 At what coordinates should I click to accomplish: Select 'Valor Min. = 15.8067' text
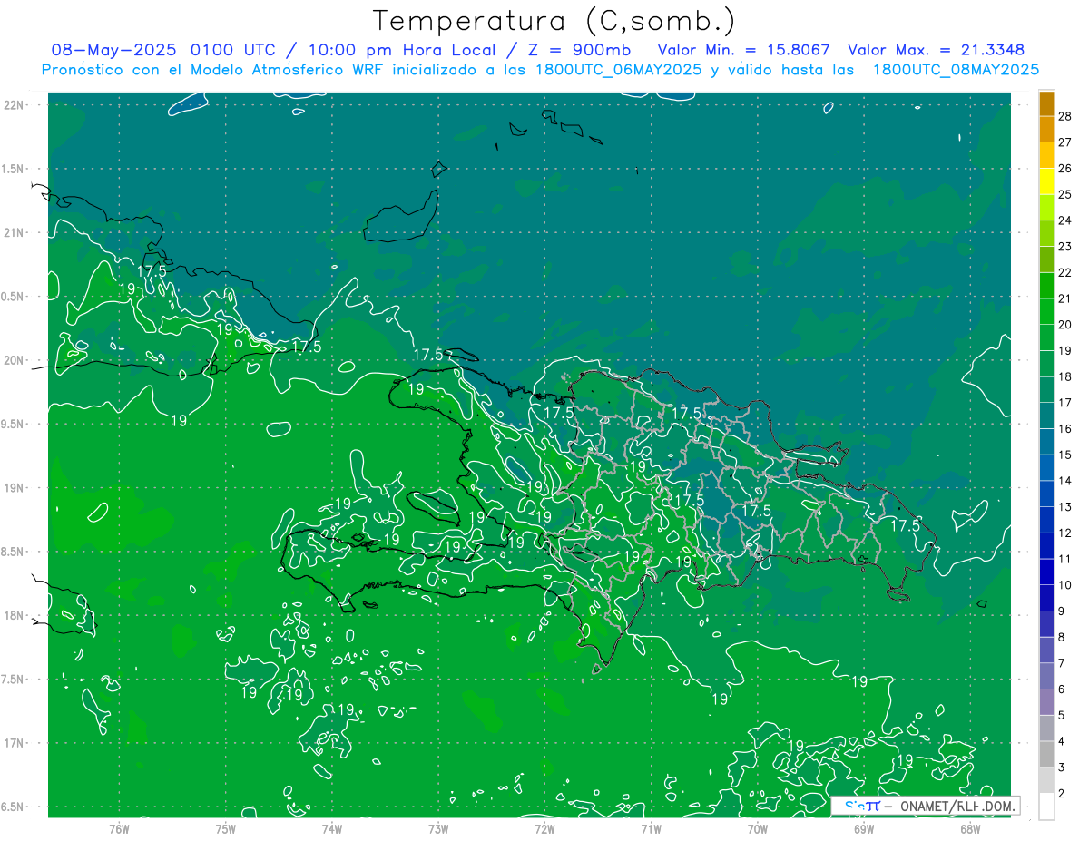[742, 50]
